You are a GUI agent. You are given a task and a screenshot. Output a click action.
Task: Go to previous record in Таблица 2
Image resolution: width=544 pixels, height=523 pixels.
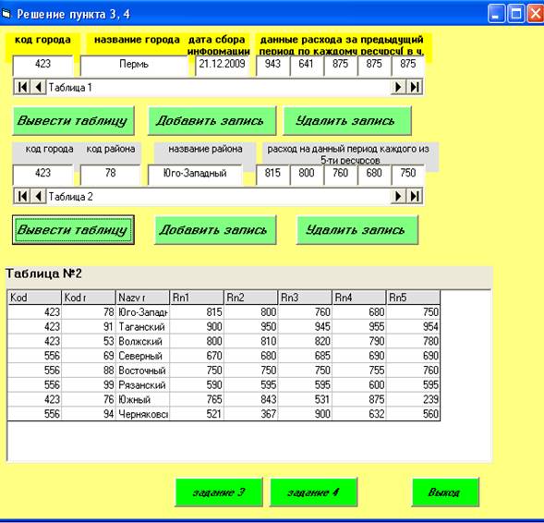tap(38, 197)
